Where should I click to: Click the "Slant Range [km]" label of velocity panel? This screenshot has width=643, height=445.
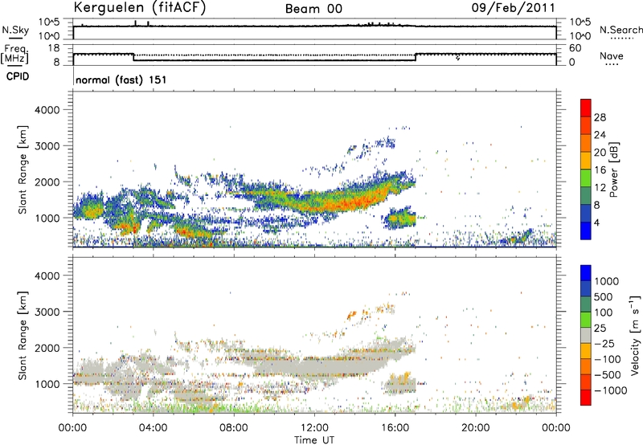pyautogui.click(x=23, y=335)
